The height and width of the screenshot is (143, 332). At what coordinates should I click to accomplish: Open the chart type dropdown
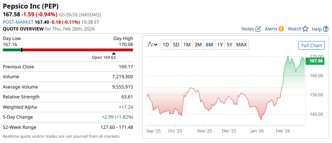pos(152,45)
